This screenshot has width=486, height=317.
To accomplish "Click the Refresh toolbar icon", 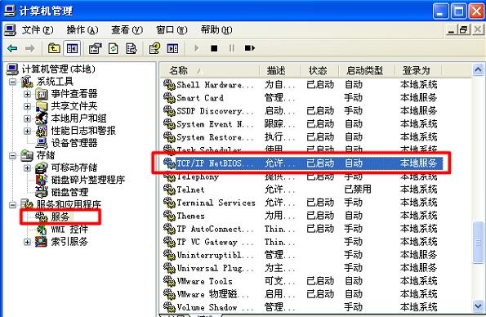I will [114, 48].
